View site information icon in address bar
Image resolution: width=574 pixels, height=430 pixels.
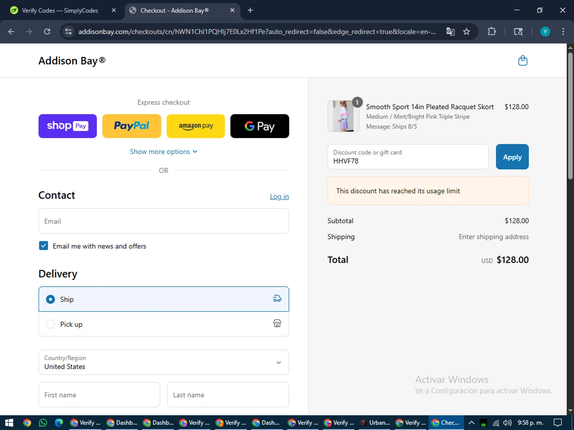point(68,32)
